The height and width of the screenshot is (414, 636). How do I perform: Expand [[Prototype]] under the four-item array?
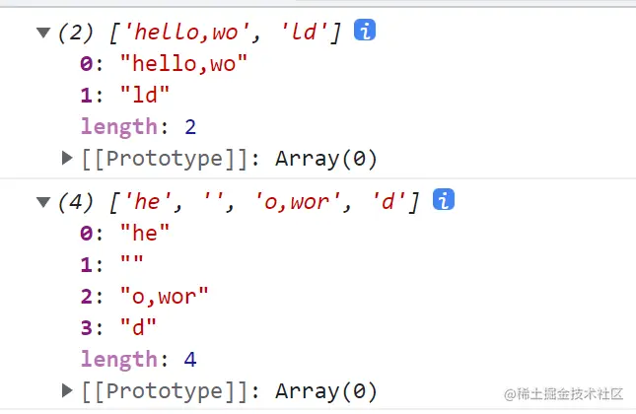point(67,390)
